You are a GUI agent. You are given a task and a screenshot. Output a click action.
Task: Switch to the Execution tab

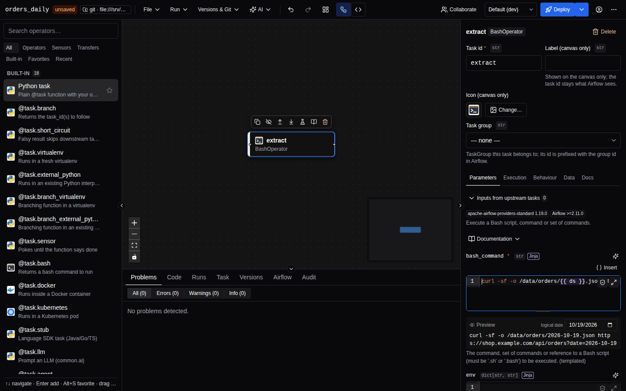pos(515,178)
